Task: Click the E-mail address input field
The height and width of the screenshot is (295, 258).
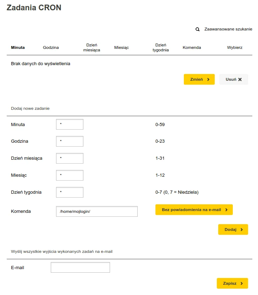Action: (x=80, y=267)
